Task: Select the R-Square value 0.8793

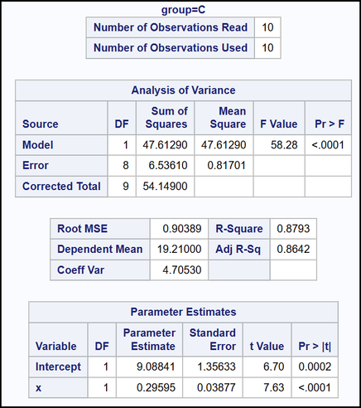Action: [x=293, y=229]
